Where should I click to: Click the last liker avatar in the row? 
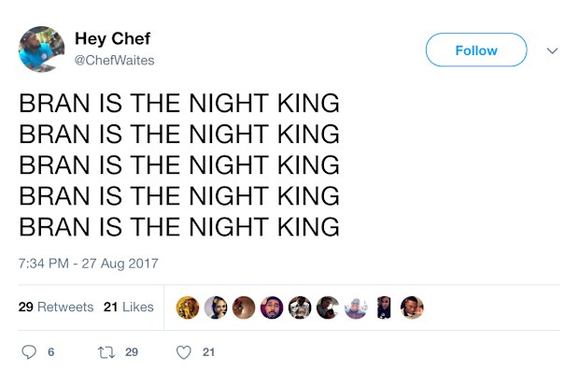pyautogui.click(x=412, y=307)
